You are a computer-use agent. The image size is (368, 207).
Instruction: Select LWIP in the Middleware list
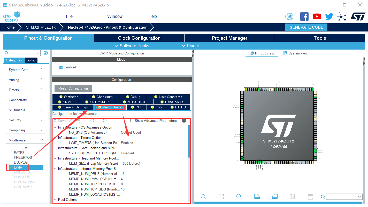[x=18, y=167]
